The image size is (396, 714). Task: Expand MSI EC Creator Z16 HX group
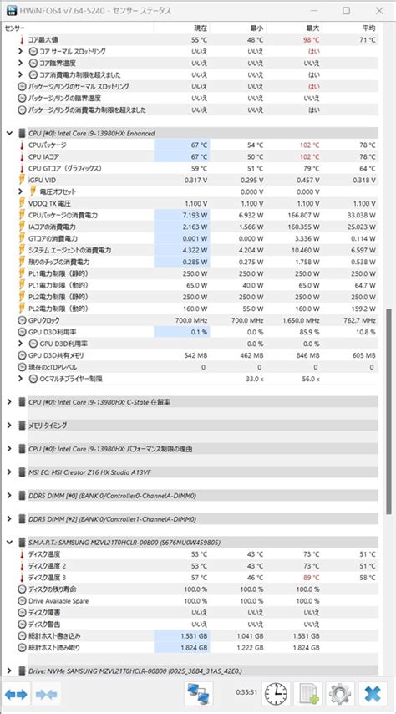coord(9,472)
